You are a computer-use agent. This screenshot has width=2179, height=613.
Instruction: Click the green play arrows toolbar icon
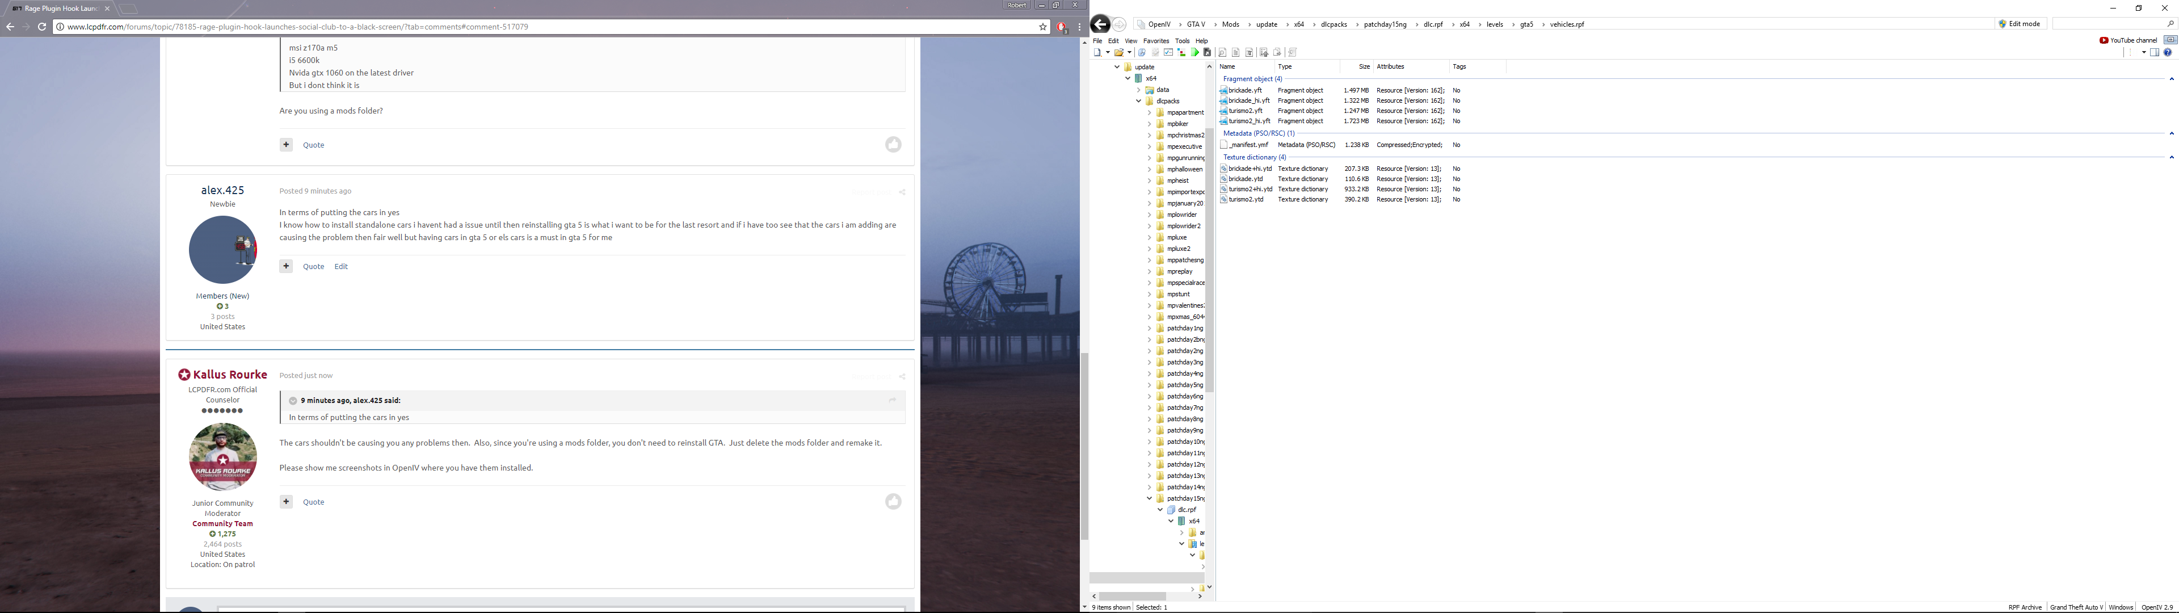pyautogui.click(x=1194, y=52)
